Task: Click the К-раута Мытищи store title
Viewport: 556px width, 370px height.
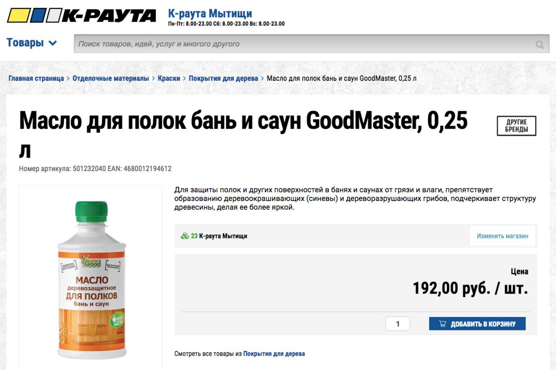Action: pyautogui.click(x=210, y=13)
